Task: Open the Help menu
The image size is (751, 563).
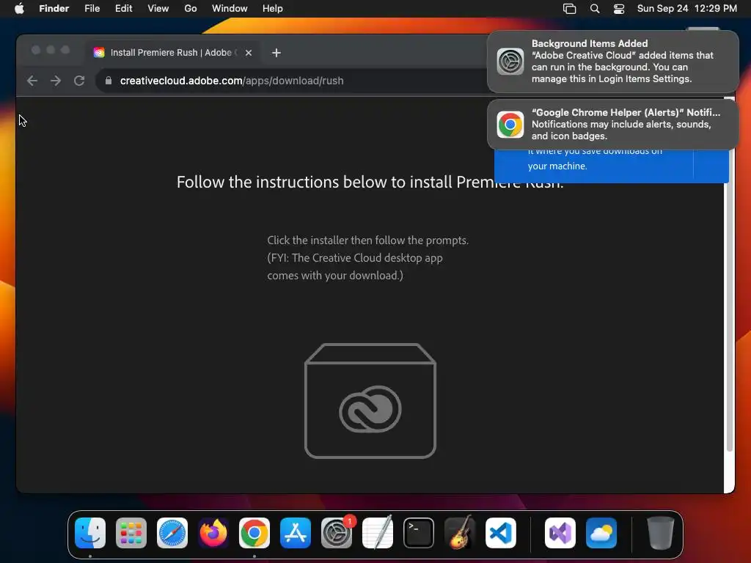Action: [273, 9]
